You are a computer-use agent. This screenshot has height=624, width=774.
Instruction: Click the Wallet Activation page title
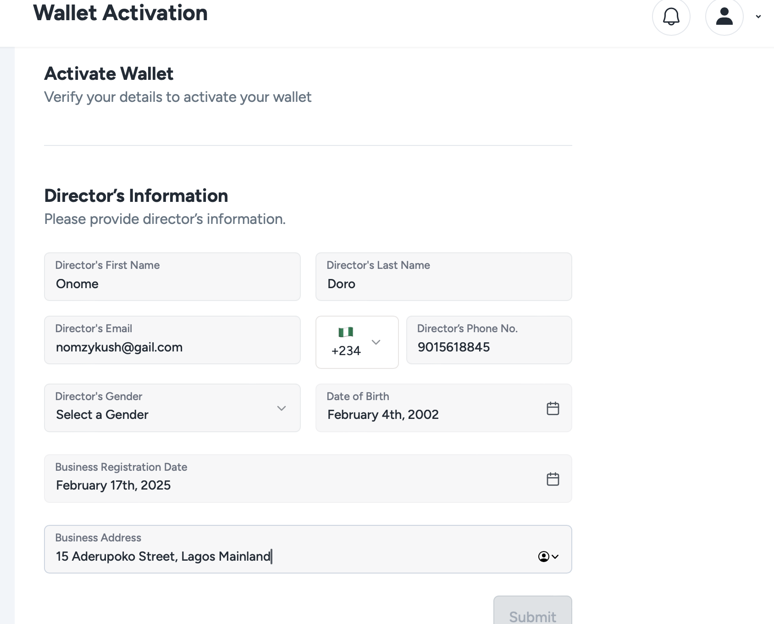click(x=120, y=13)
